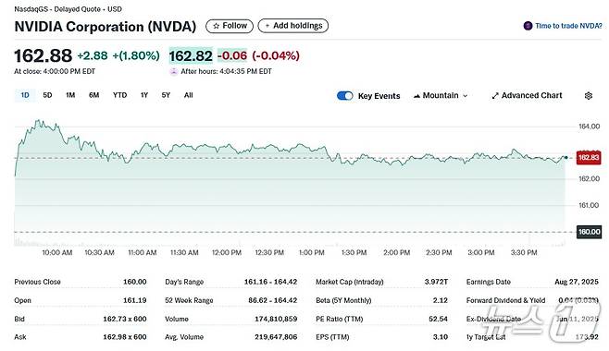Click the after-hours price 162.82
The image size is (609, 351).
click(191, 55)
